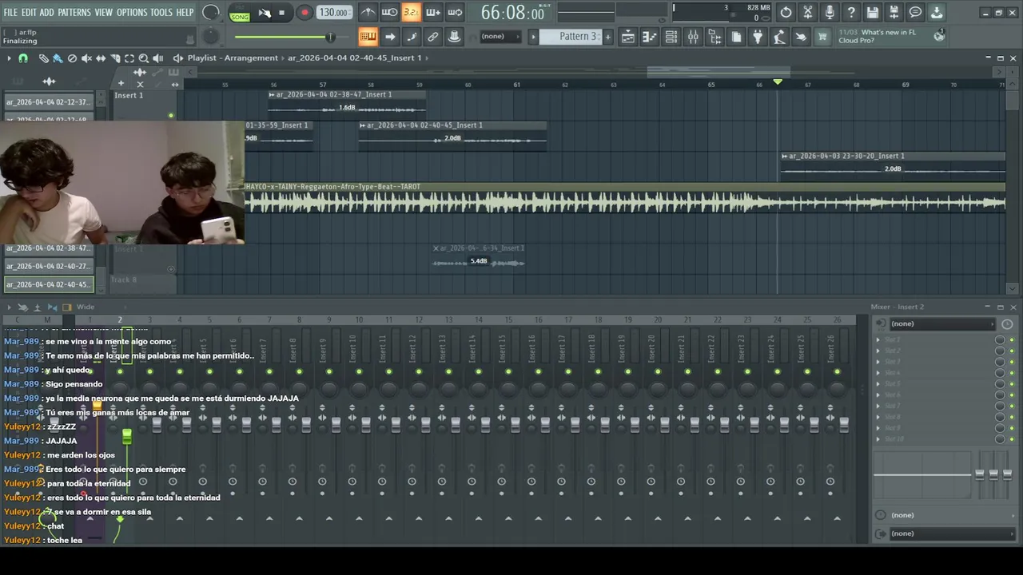Viewport: 1023px width, 575px height.
Task: Open the PATTERNS menu
Action: pyautogui.click(x=74, y=12)
